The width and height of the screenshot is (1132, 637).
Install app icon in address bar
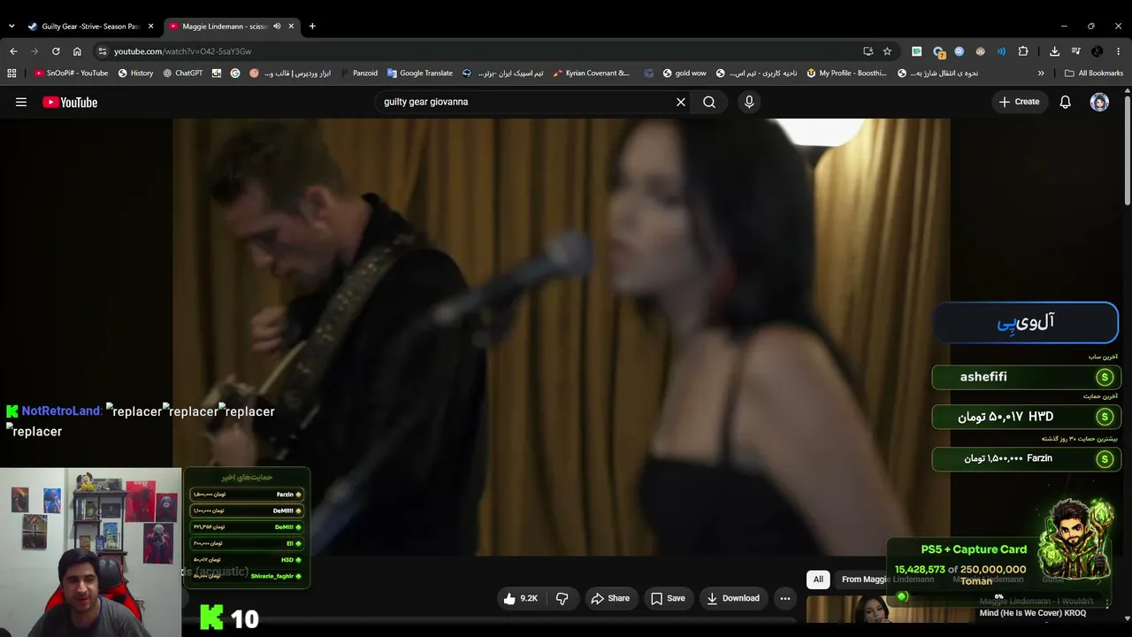[868, 51]
